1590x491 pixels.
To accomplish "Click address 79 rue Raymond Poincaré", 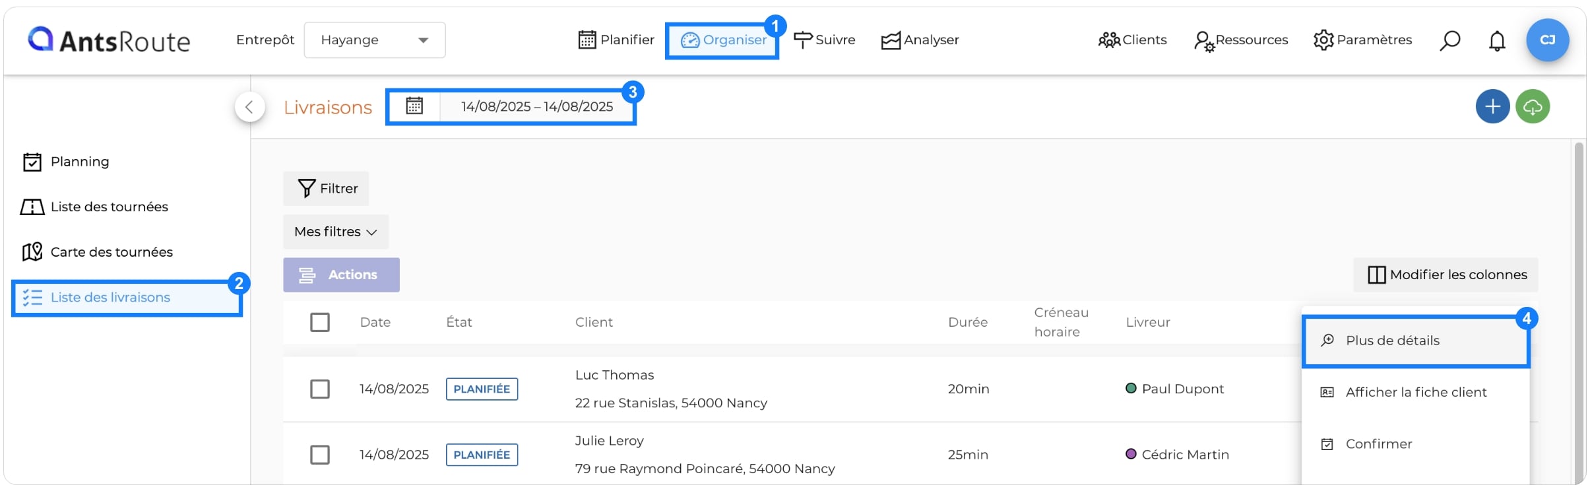I will tap(705, 469).
